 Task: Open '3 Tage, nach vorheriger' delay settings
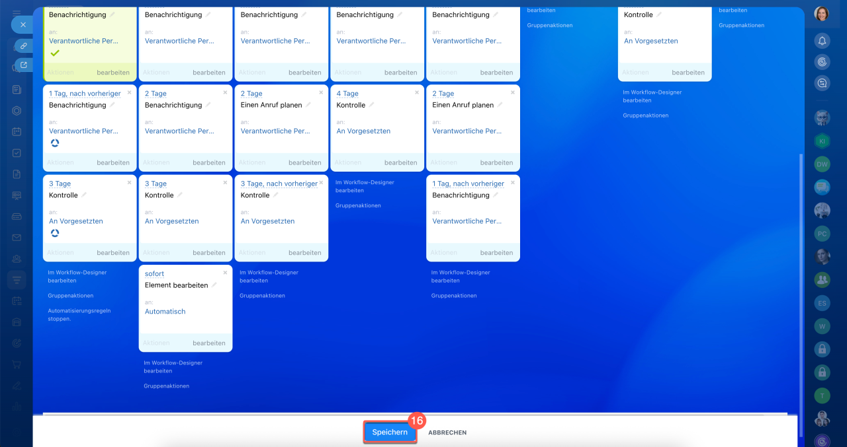(x=279, y=184)
